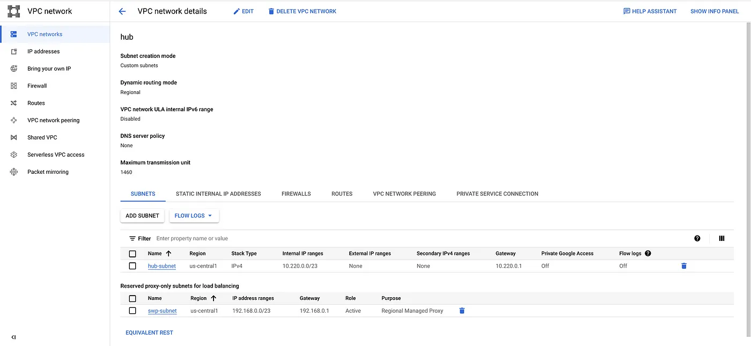Go back using the left arrow
This screenshot has height=346, width=751.
tap(122, 11)
